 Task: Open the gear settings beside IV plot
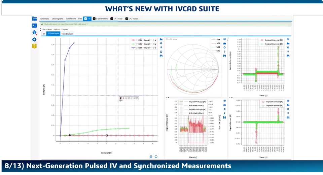[161, 43]
